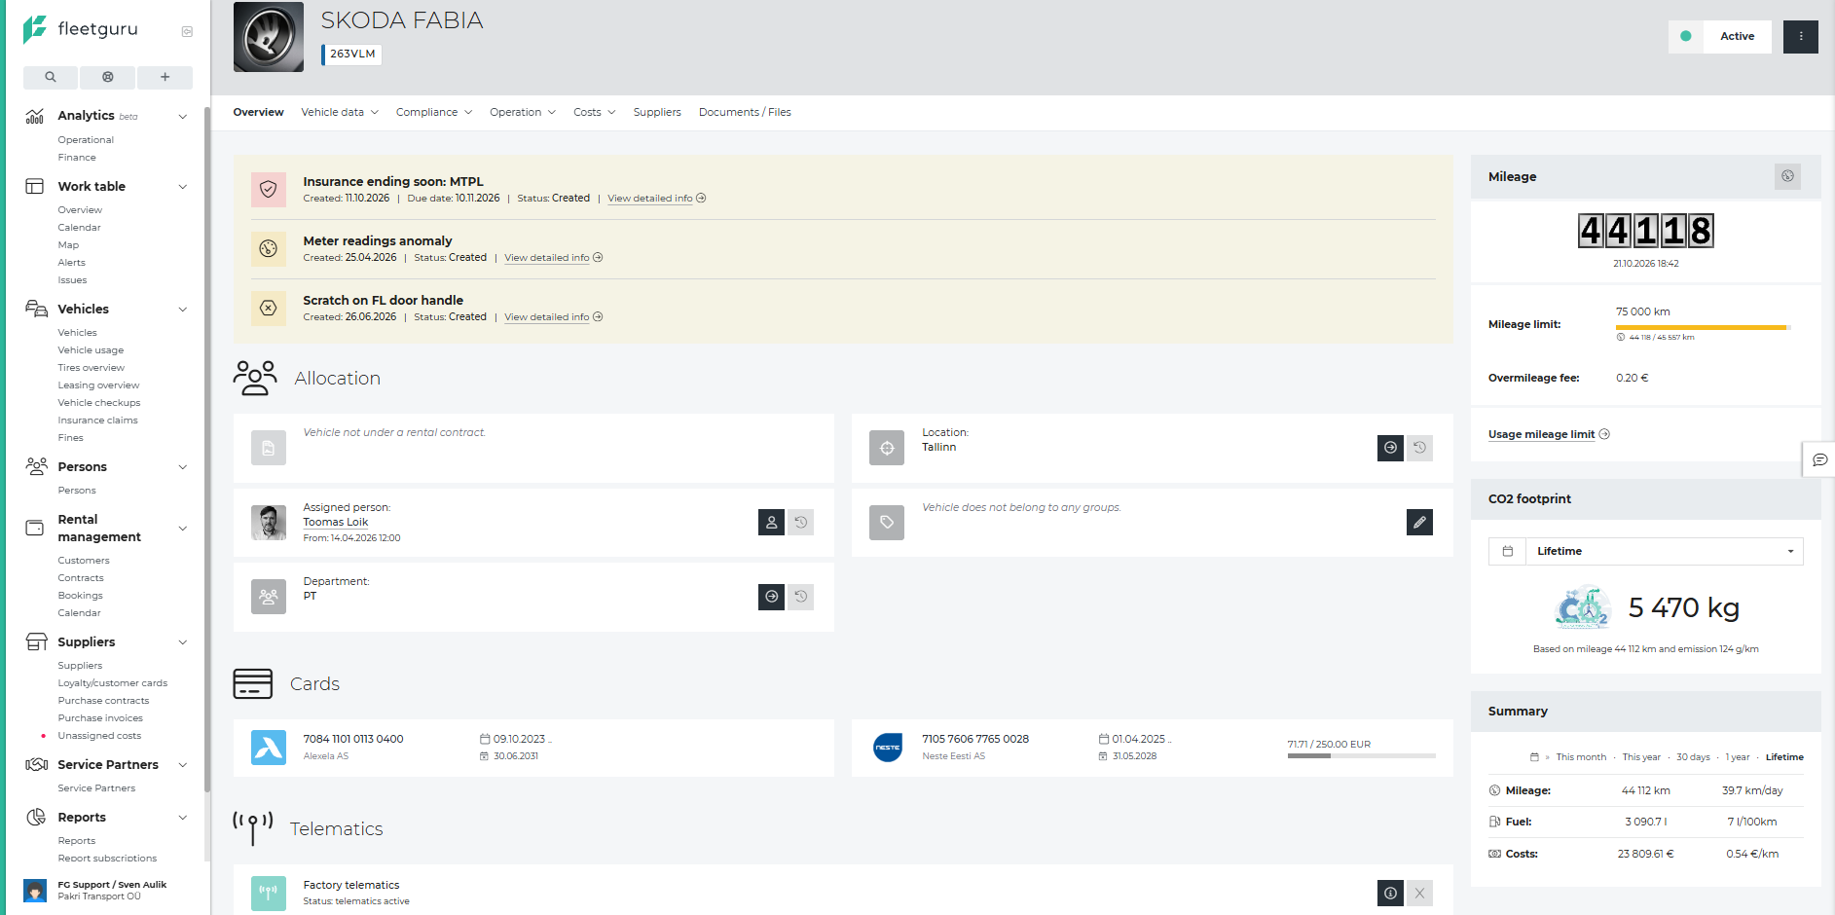Open the Compliance dropdown

[x=434, y=112]
